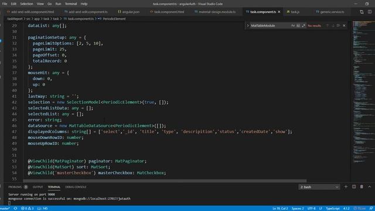Viewport: 375px width, 211px height.
Task: Open the Terminal panel tab
Action: (54, 187)
